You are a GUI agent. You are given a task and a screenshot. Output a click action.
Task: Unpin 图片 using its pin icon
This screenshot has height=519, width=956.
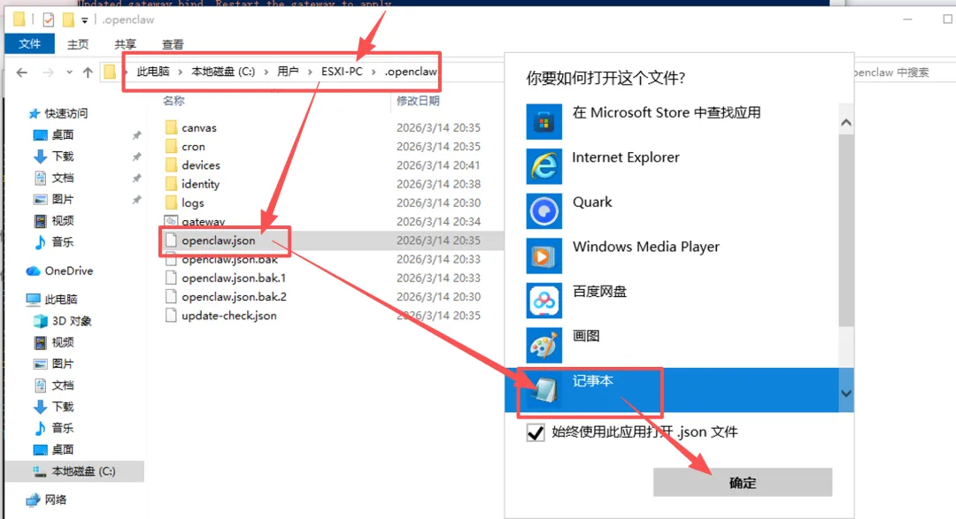tap(136, 199)
